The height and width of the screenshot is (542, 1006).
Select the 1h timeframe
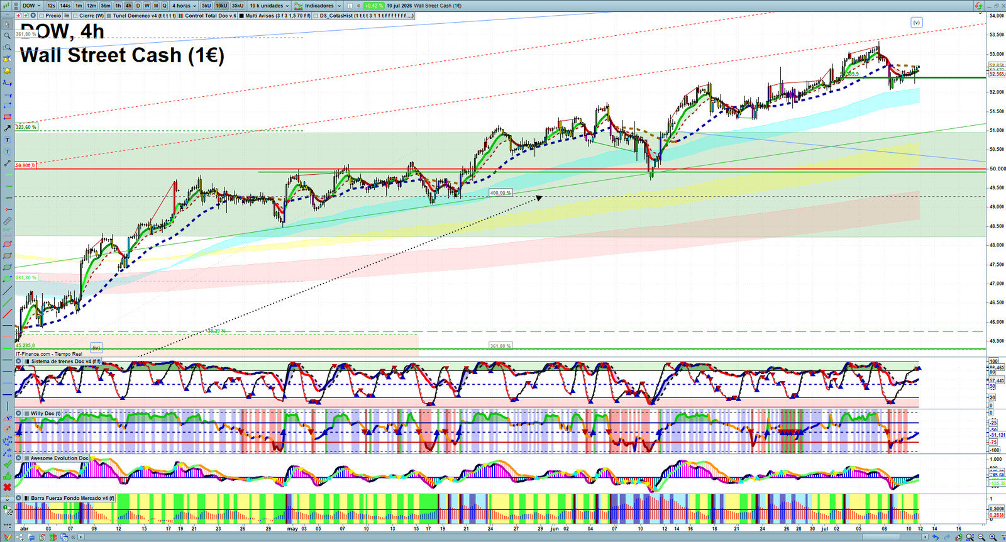(x=118, y=6)
